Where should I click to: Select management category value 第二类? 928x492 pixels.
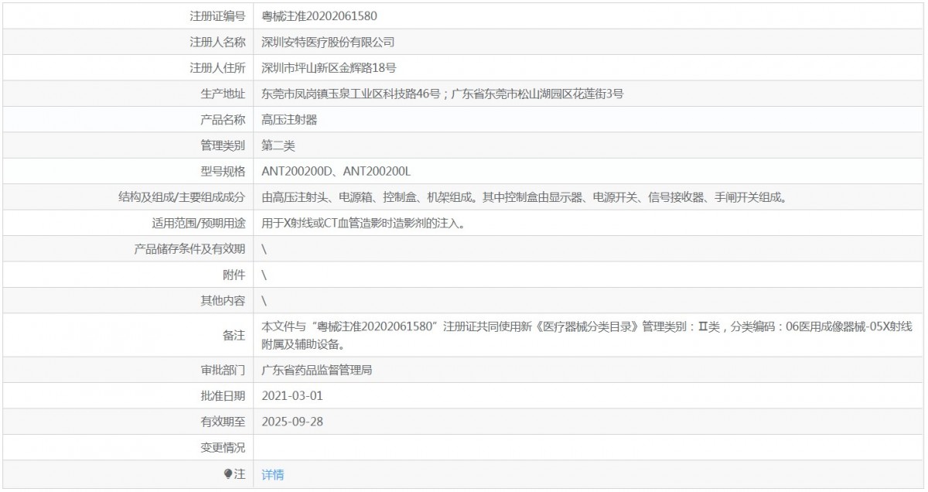click(278, 145)
